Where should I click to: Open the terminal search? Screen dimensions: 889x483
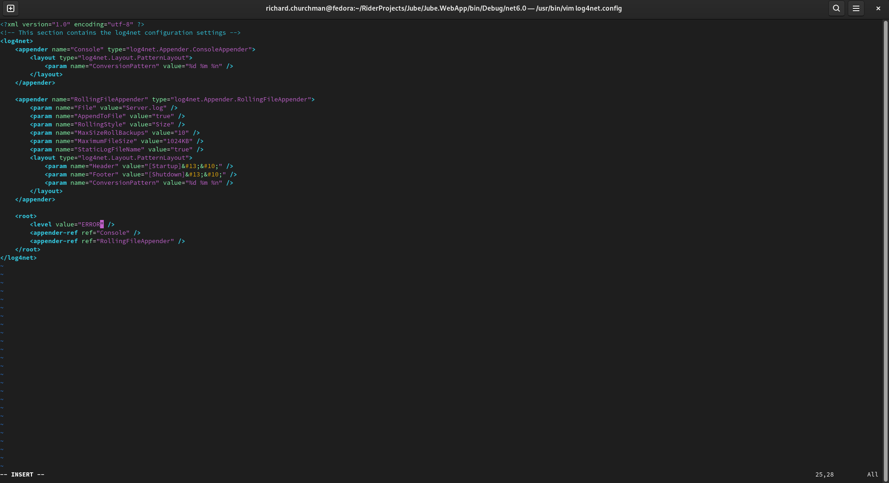point(836,8)
